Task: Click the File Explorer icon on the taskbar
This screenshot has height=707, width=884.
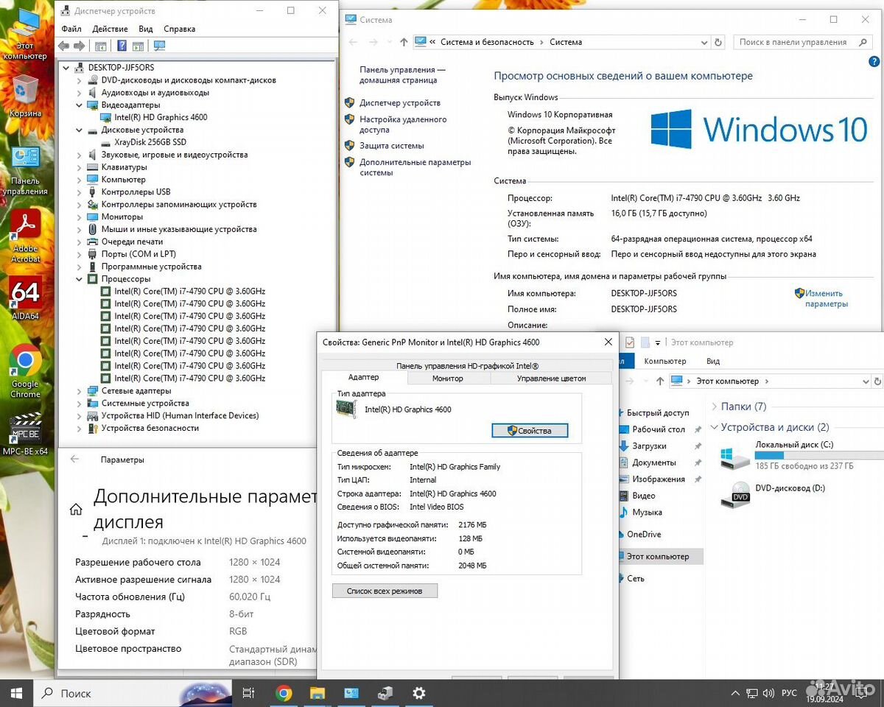Action: (318, 693)
